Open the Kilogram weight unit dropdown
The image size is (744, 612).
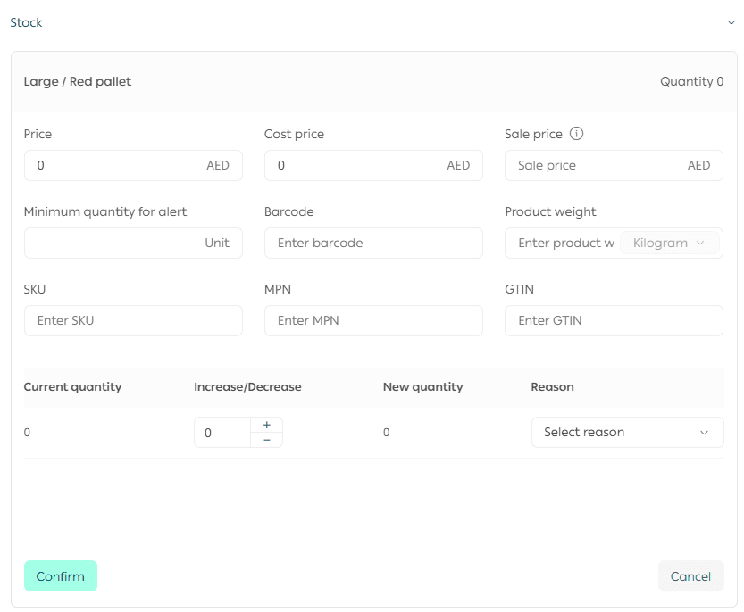coord(669,243)
